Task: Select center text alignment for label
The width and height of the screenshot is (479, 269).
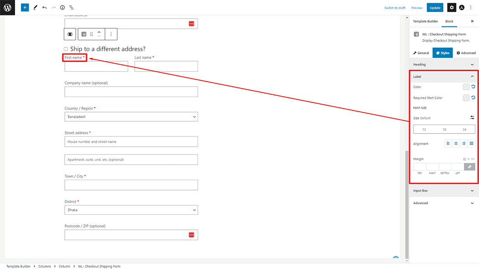Action: tap(456, 144)
